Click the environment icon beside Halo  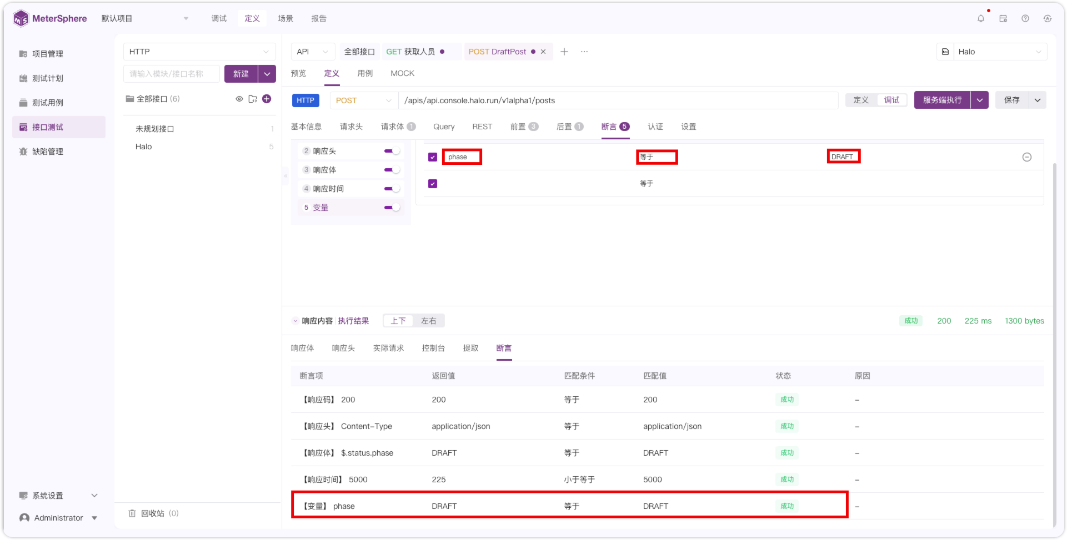tap(945, 52)
